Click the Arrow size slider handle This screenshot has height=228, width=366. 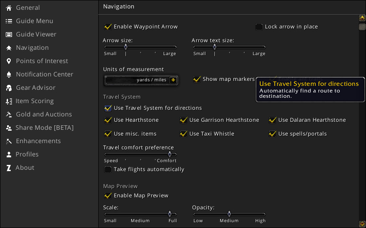125,47
